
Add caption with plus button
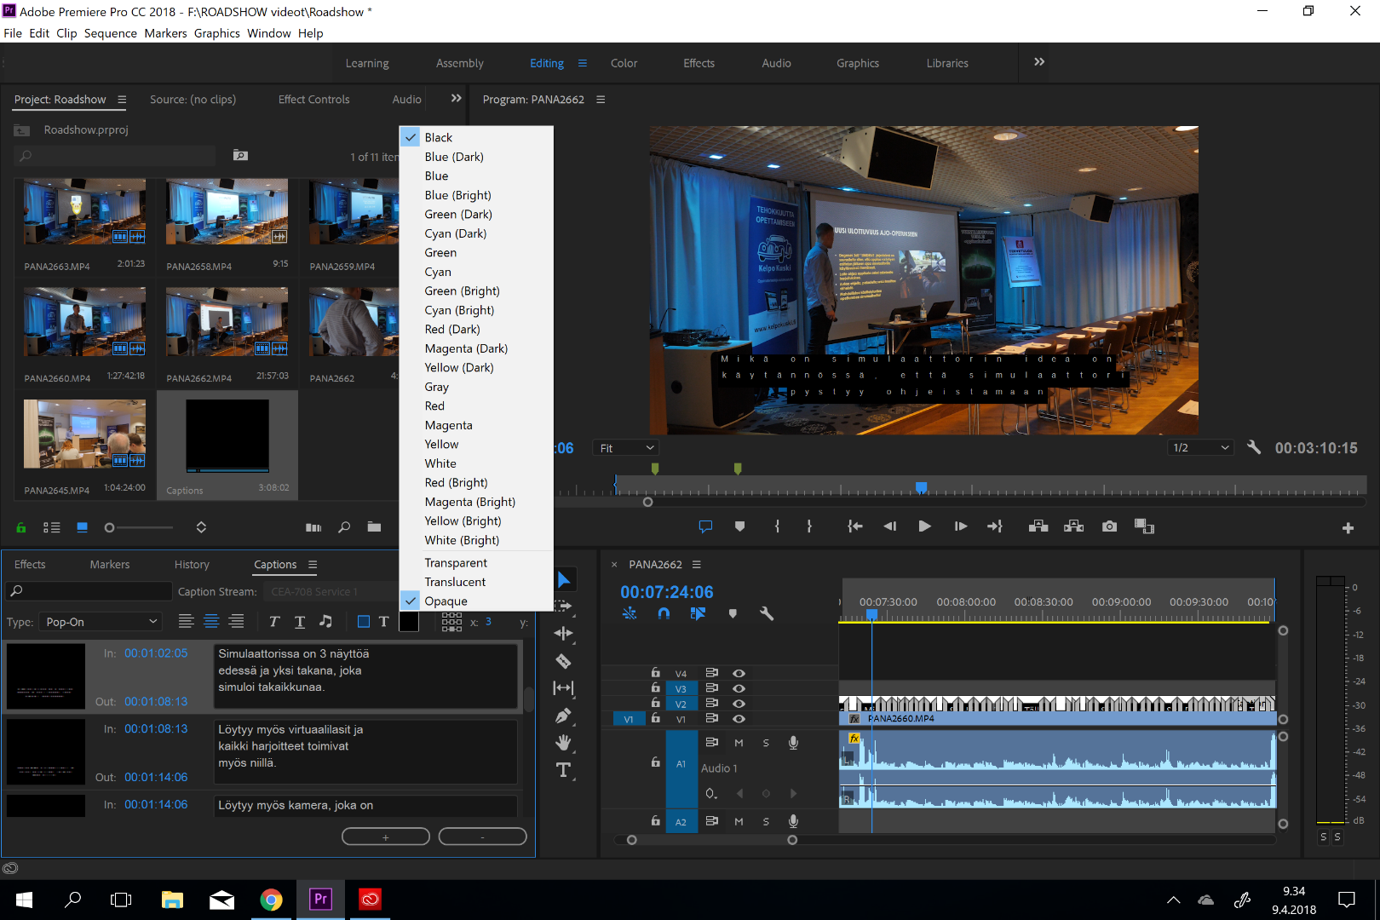386,837
